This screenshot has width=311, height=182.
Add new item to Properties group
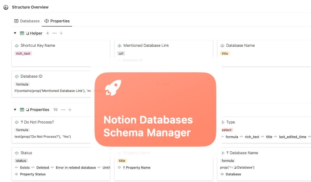pos(70,110)
